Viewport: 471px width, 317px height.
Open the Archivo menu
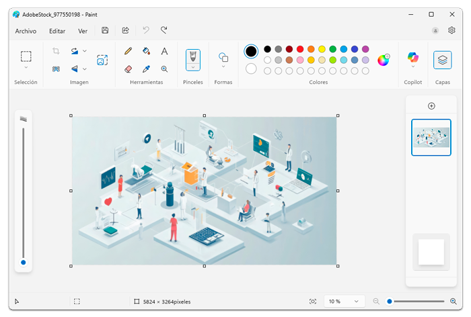(26, 31)
